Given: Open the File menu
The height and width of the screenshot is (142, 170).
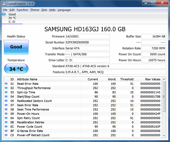Looking at the screenshot, I should (x=5, y=10).
